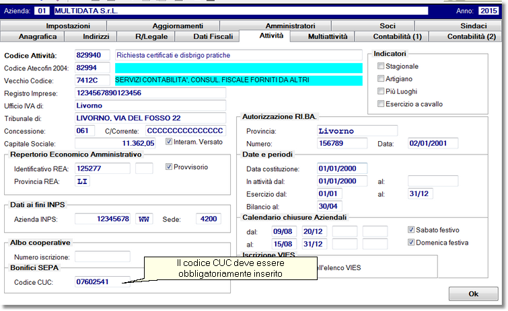Image resolution: width=508 pixels, height=311 pixels.
Task: Click the empty In attività al field
Action: (433, 181)
